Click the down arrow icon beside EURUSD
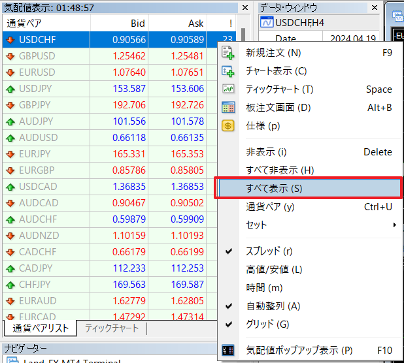 pyautogui.click(x=10, y=72)
